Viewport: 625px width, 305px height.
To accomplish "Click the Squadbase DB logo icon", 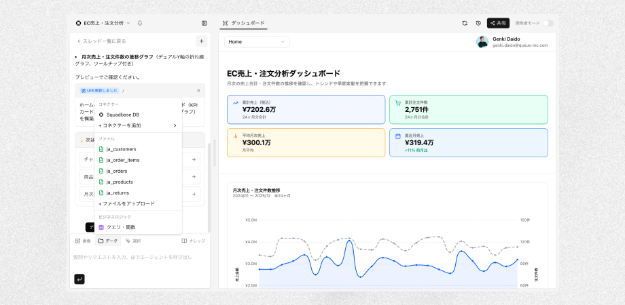I will pos(101,115).
